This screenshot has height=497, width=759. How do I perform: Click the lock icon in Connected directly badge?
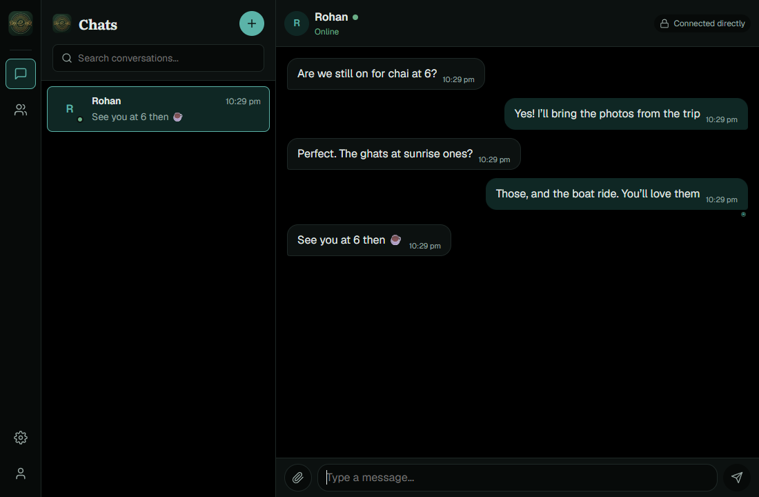pos(664,23)
